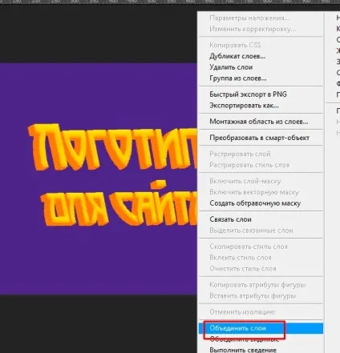Viewport: 340px width, 353px height.
Task: Click the orange Логотип text on canvas
Action: click(x=112, y=146)
